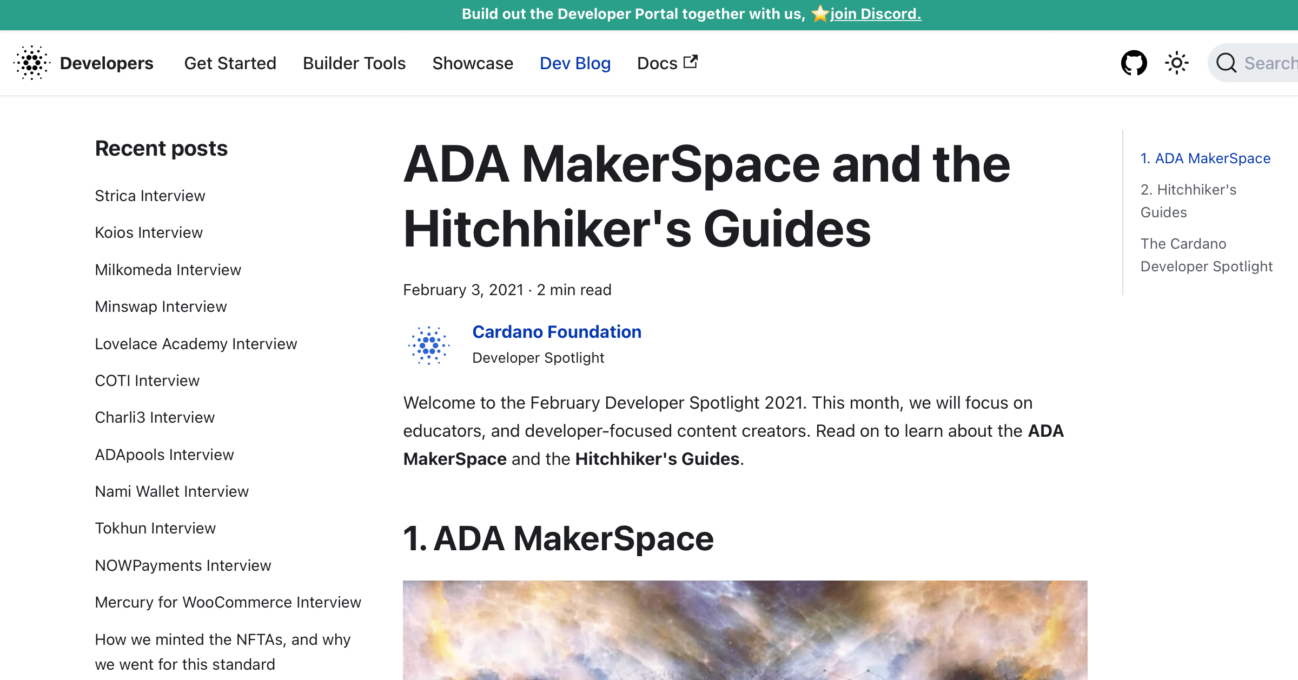
Task: Click the external link icon beside Docs
Action: pos(691,62)
